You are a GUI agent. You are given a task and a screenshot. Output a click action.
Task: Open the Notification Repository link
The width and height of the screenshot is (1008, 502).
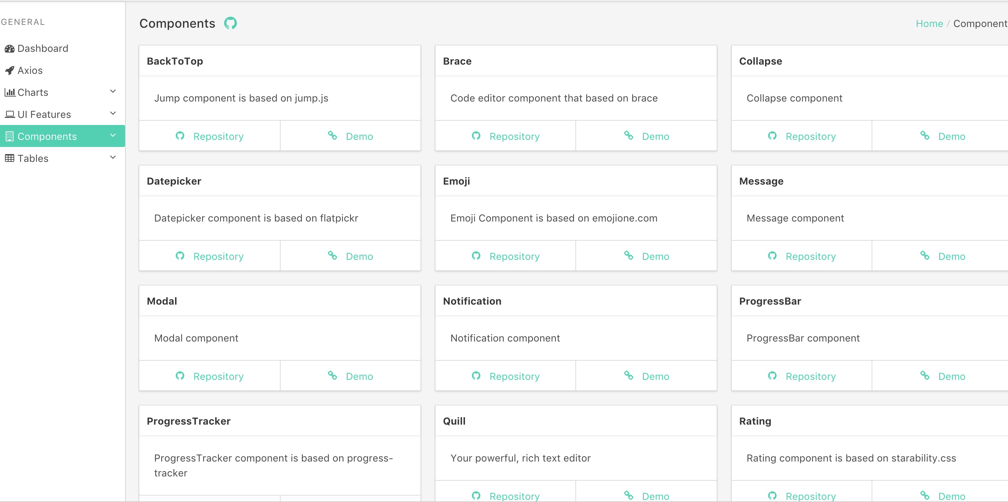click(514, 376)
